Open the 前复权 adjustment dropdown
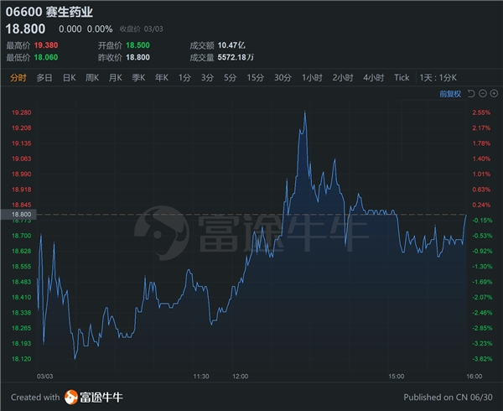503x411 pixels. point(450,94)
